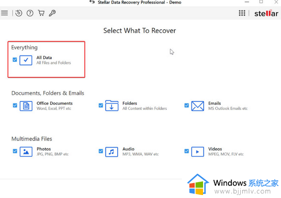Image resolution: width=281 pixels, height=198 pixels.
Task: Click the 'Photos' label
Action: click(44, 149)
